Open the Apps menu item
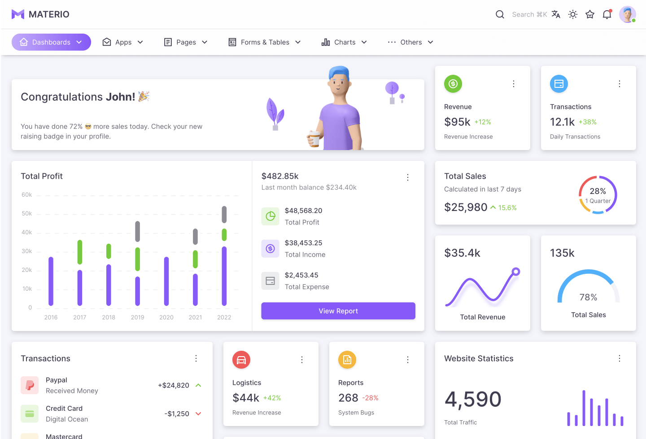This screenshot has height=439, width=646. 123,42
